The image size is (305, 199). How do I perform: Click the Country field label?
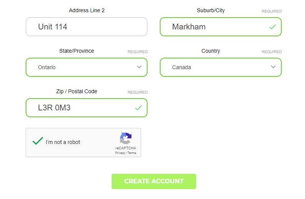[x=211, y=51]
